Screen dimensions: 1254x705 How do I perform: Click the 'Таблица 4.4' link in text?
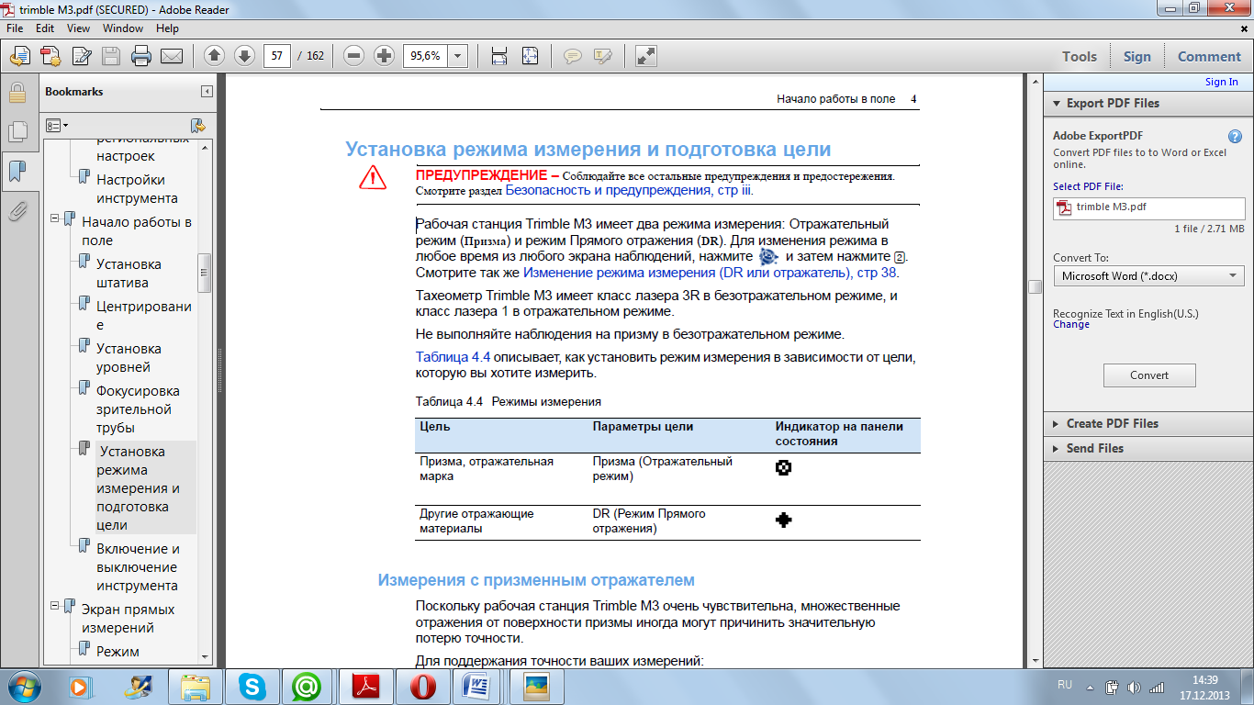coord(453,356)
